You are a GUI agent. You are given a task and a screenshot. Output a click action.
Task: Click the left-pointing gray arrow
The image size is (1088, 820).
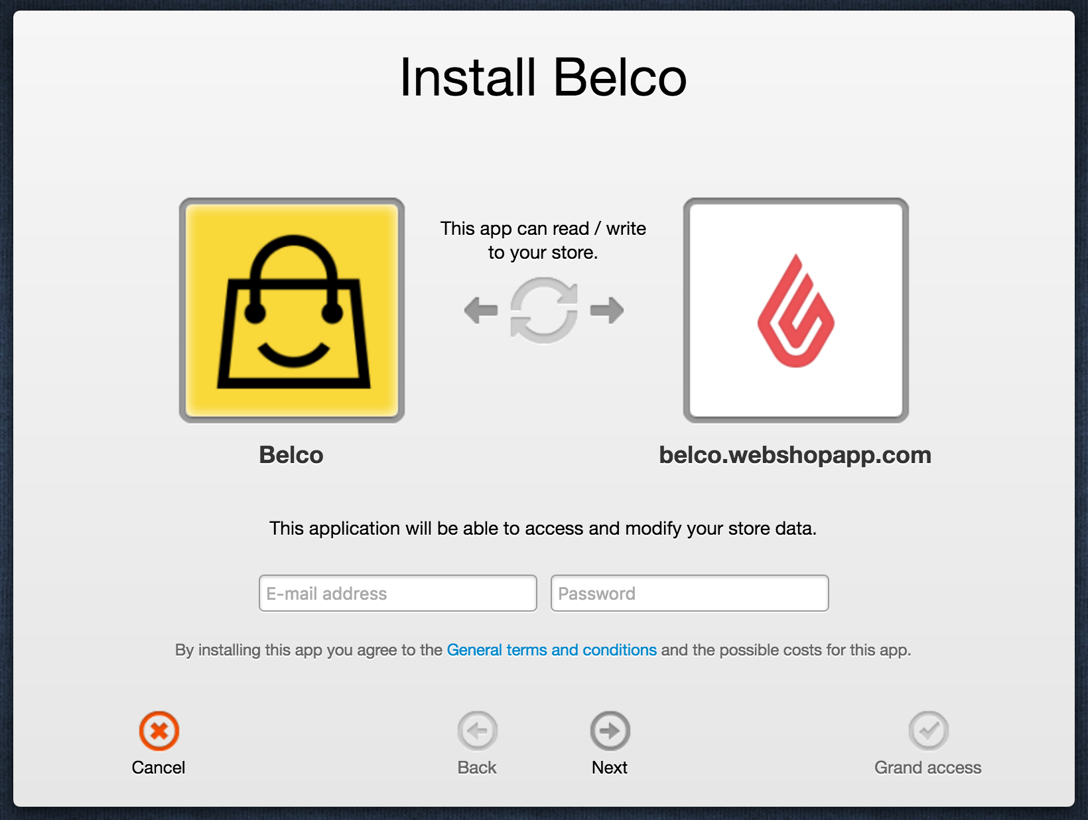(x=481, y=310)
